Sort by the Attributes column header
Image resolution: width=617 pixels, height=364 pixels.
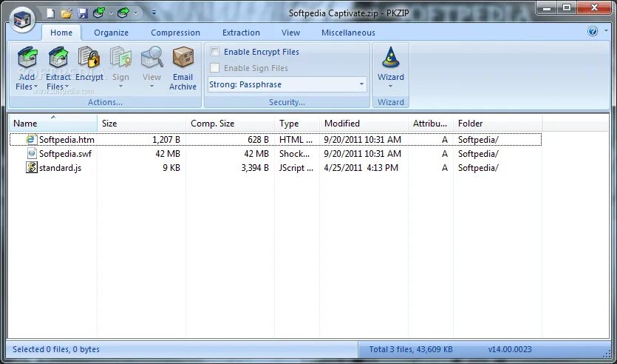click(x=431, y=124)
